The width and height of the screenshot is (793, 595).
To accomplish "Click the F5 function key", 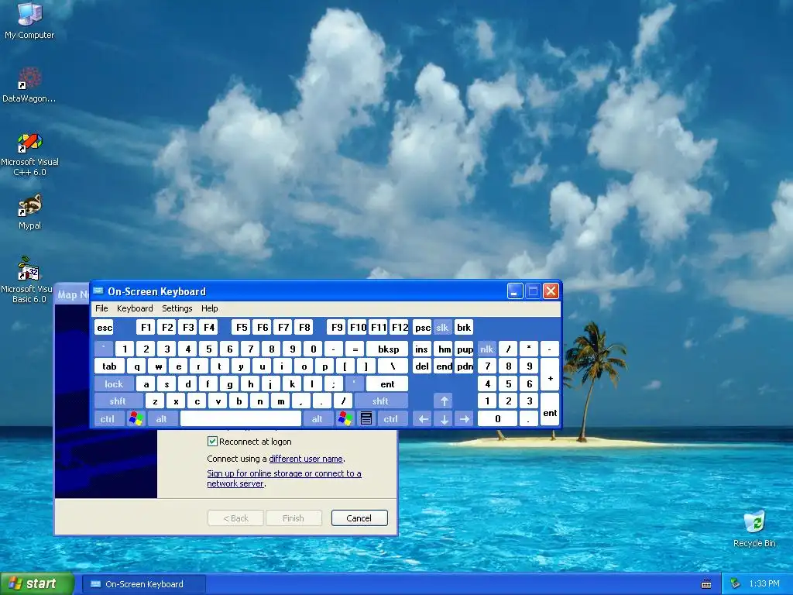I will pyautogui.click(x=242, y=328).
